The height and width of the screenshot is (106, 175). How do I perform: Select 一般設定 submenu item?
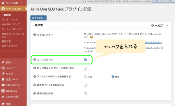click(x=6, y=15)
